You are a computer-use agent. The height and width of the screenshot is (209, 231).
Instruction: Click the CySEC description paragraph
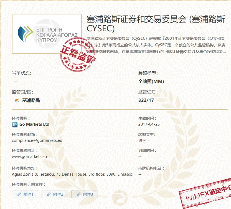[156, 45]
